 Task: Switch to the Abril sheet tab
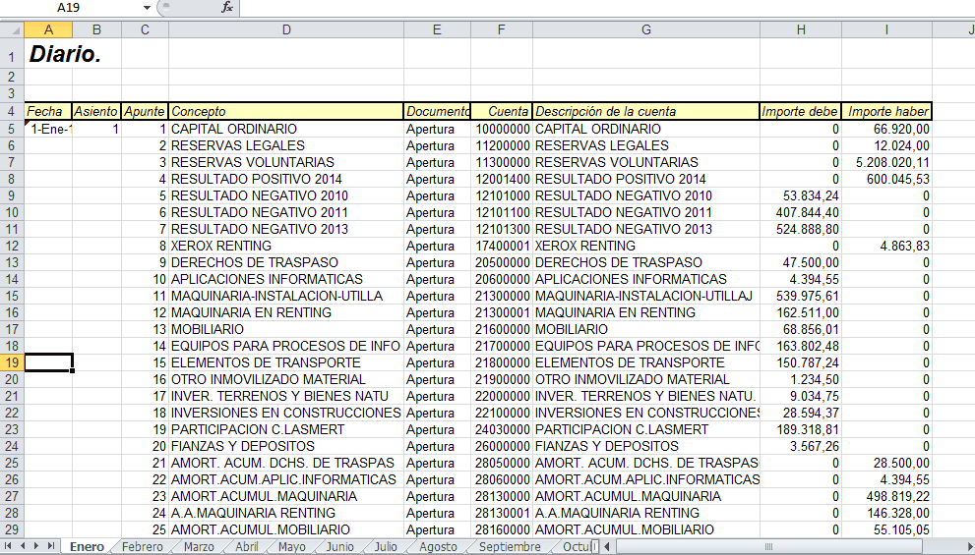(247, 546)
